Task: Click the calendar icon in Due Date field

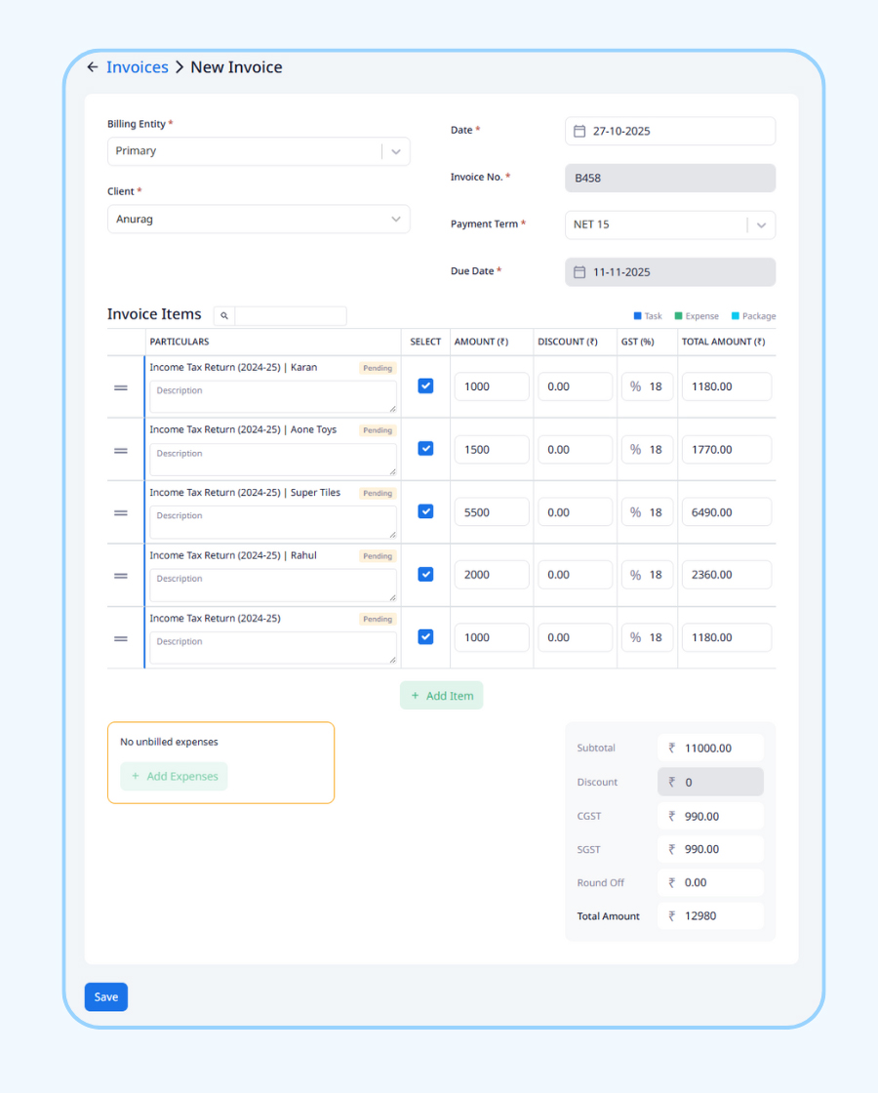Action: click(579, 272)
